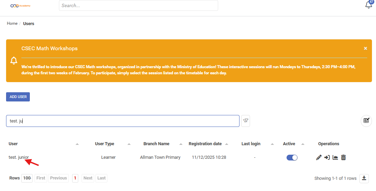Open reports chart icon for test. junior
The height and width of the screenshot is (191, 376).
click(x=335, y=157)
